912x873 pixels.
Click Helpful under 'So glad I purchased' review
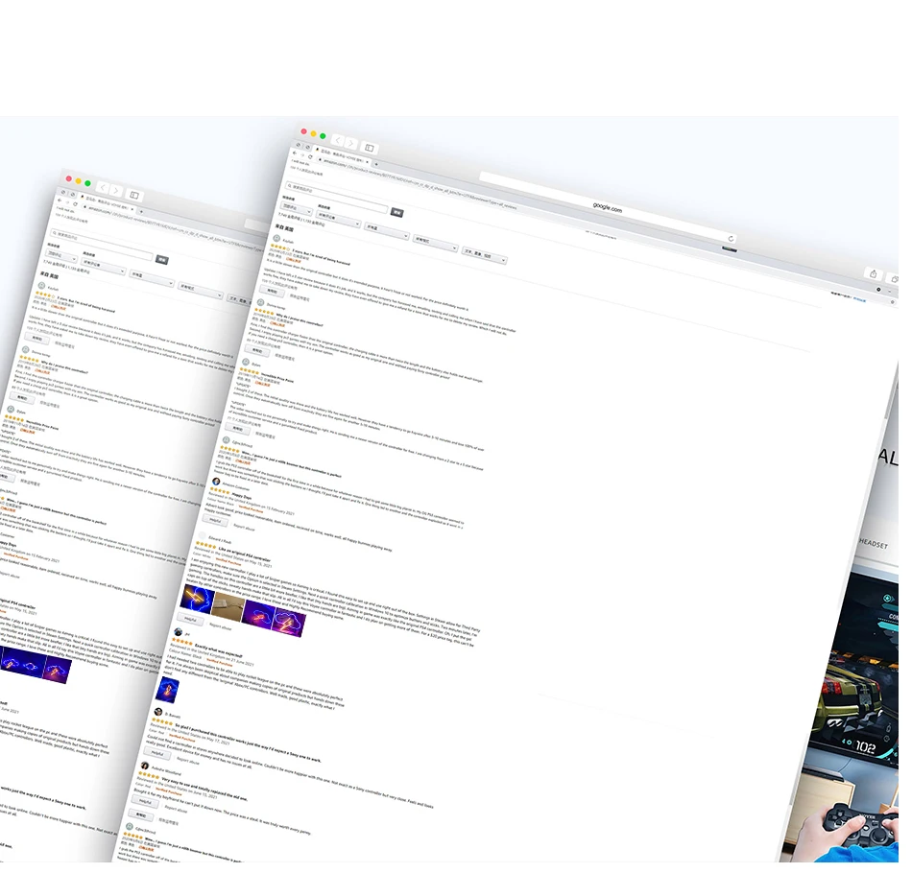[x=157, y=753]
